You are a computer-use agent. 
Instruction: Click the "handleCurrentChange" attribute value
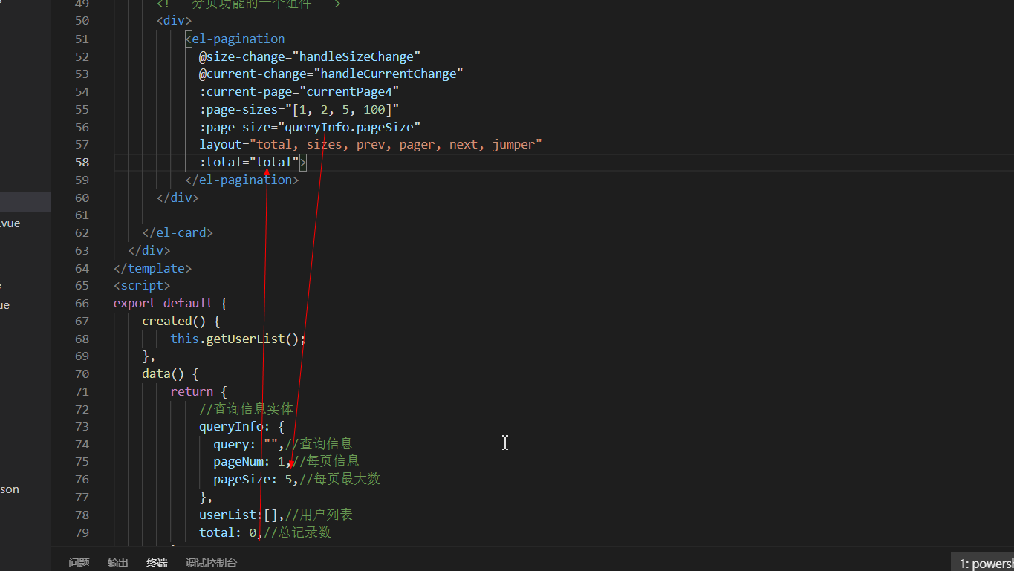point(389,74)
